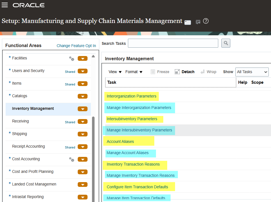Image resolution: width=271 pixels, height=202 pixels.
Task: Click the Oracle logo
Action: [28, 5]
